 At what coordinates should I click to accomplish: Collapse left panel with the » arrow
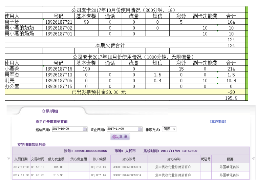click(x=9, y=158)
